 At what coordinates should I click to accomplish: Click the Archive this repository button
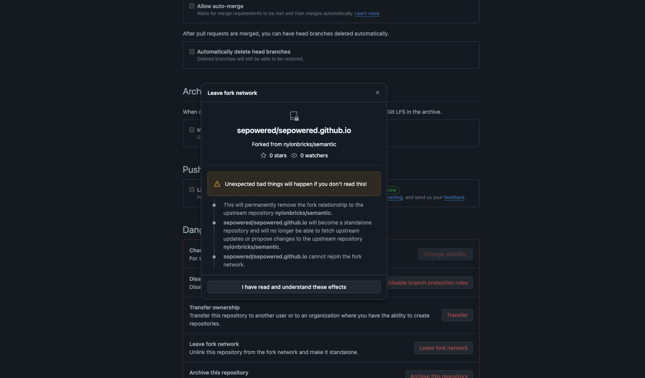(x=439, y=375)
